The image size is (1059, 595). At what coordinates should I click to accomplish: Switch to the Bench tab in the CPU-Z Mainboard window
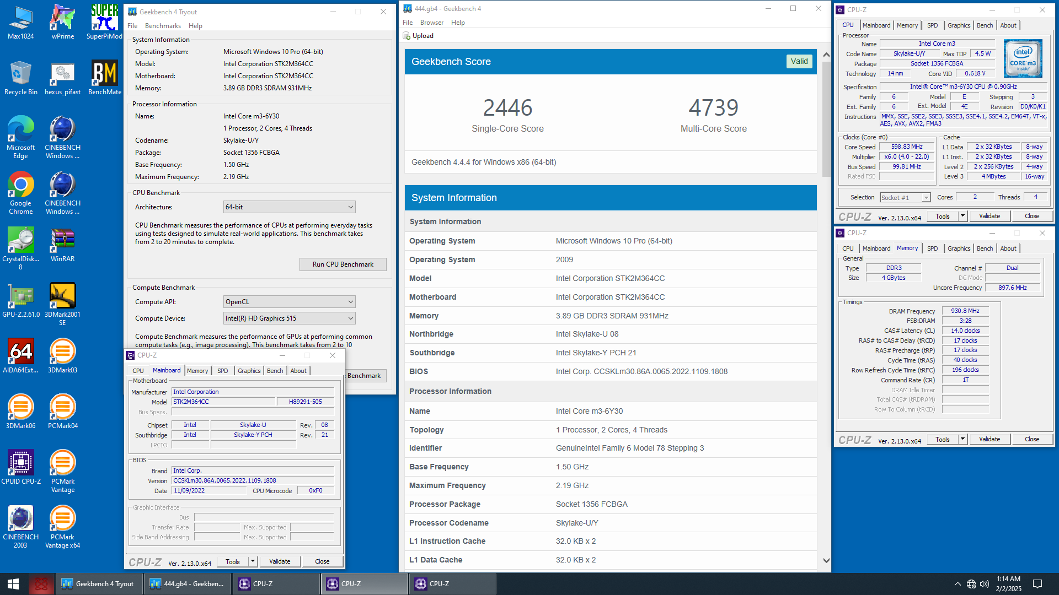(275, 371)
